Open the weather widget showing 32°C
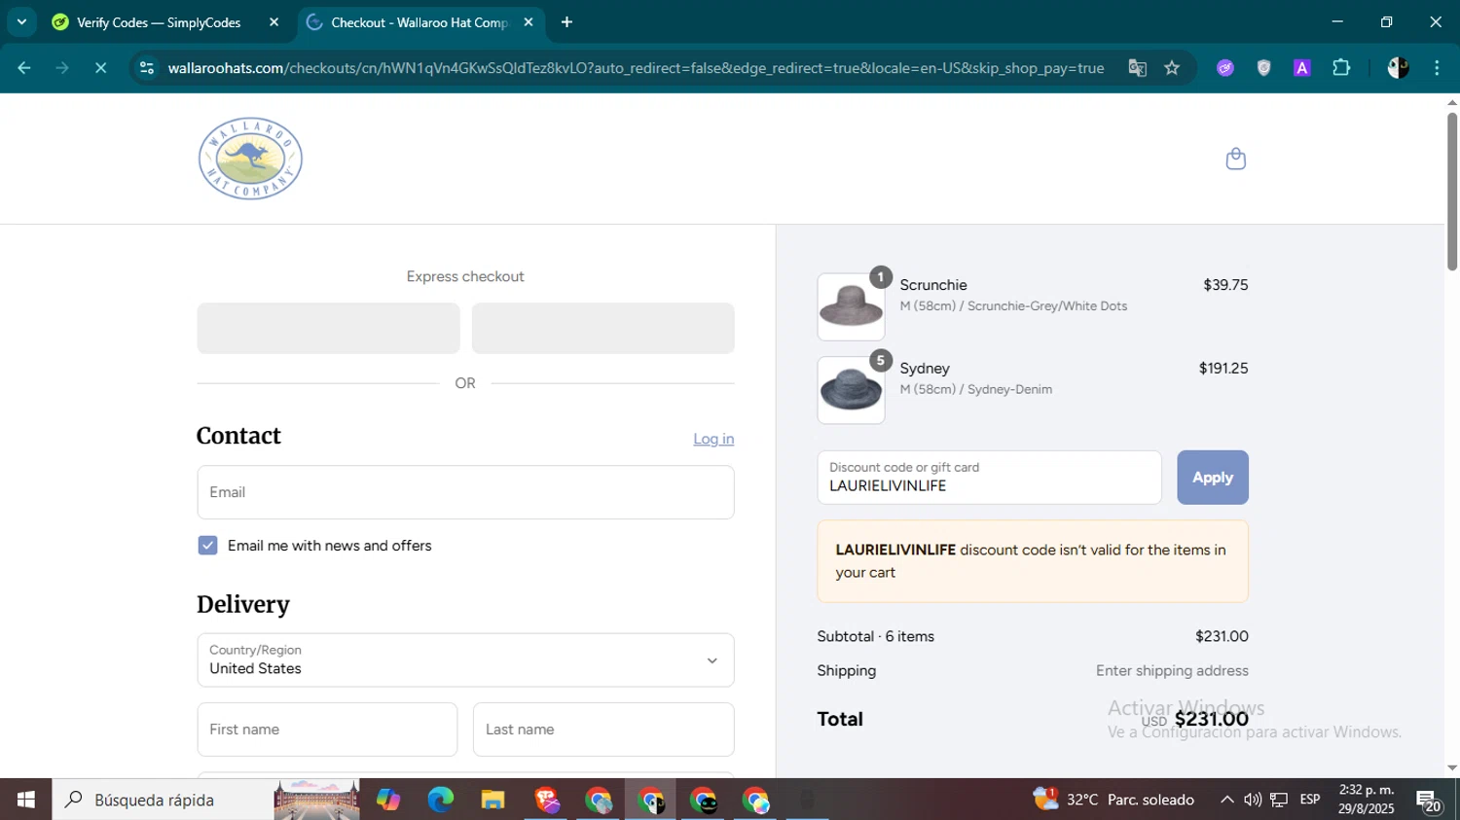Viewport: 1460px width, 820px height. pyautogui.click(x=1114, y=800)
